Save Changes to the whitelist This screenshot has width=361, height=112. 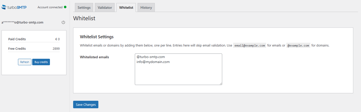point(86,104)
